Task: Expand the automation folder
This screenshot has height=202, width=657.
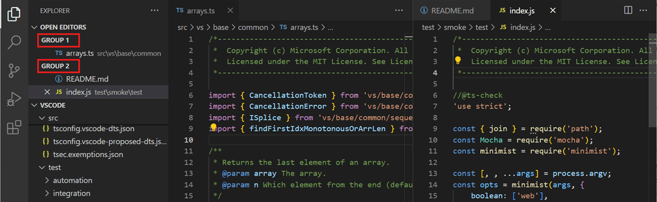Action: 48,180
